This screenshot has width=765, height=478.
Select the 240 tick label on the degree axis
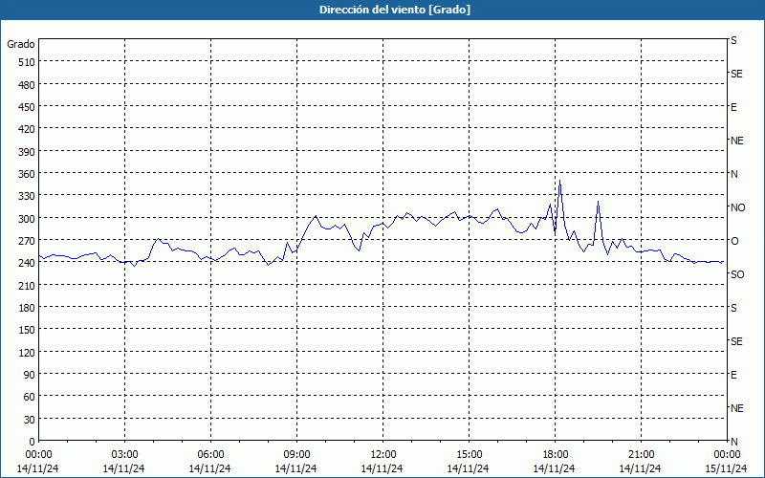pyautogui.click(x=27, y=264)
